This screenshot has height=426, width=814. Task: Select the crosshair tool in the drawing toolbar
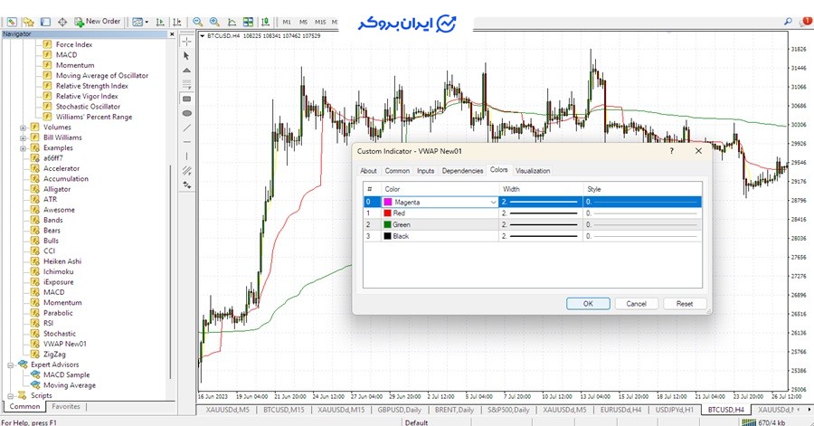pos(187,42)
